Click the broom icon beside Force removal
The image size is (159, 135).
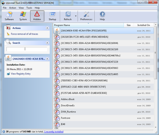pos(8,34)
